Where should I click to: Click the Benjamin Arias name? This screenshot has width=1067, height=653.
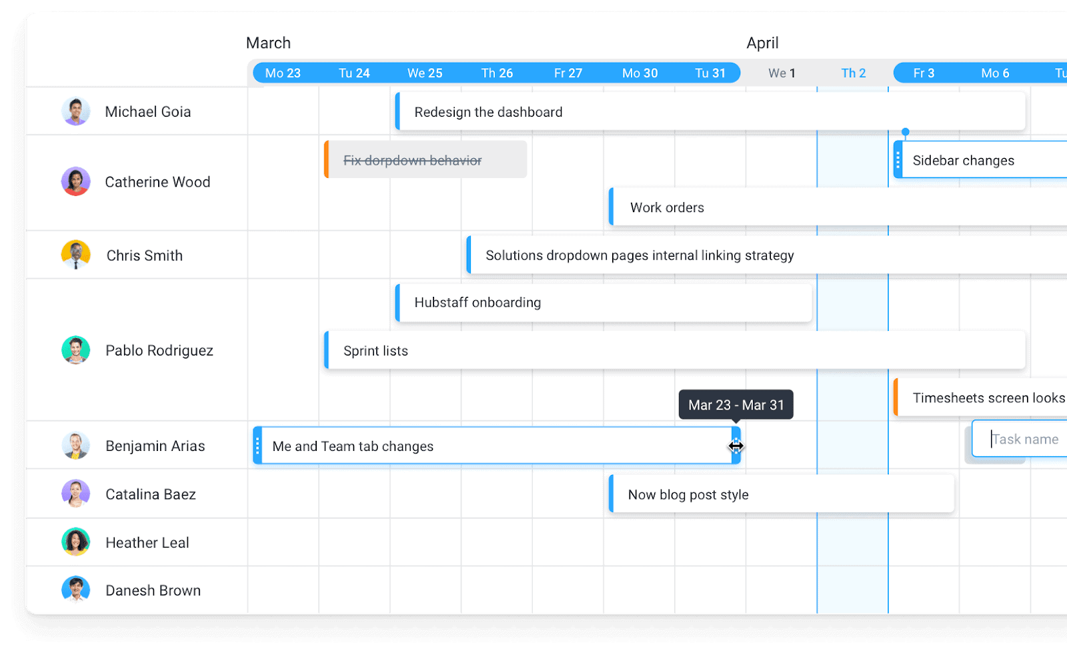tap(155, 446)
